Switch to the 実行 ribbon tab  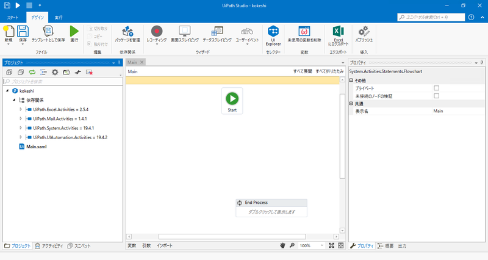coord(59,18)
